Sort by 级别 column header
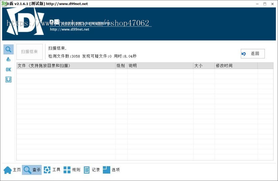This screenshot has height=181, width=278. pyautogui.click(x=121, y=66)
